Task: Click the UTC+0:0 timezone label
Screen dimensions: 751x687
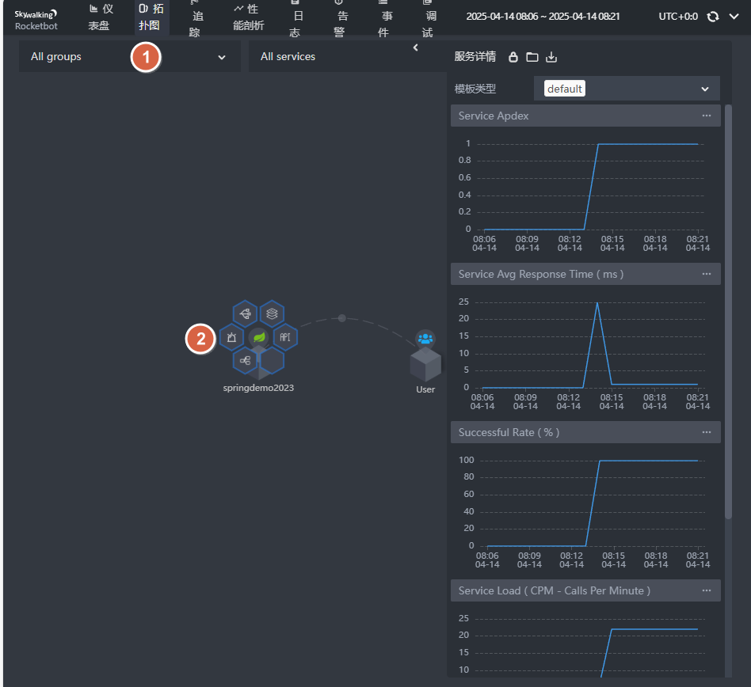Action: click(677, 17)
